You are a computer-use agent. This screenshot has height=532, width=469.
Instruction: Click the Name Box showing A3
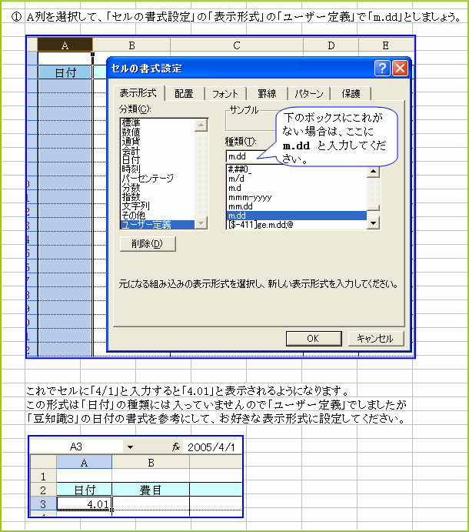(76, 447)
